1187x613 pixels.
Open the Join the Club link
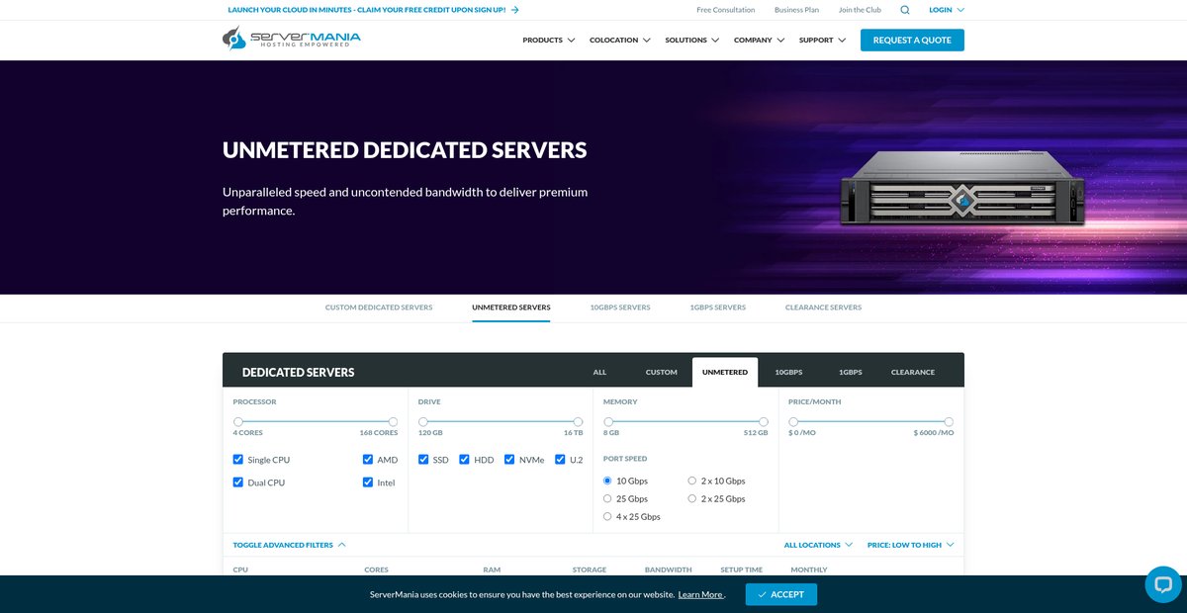point(860,10)
